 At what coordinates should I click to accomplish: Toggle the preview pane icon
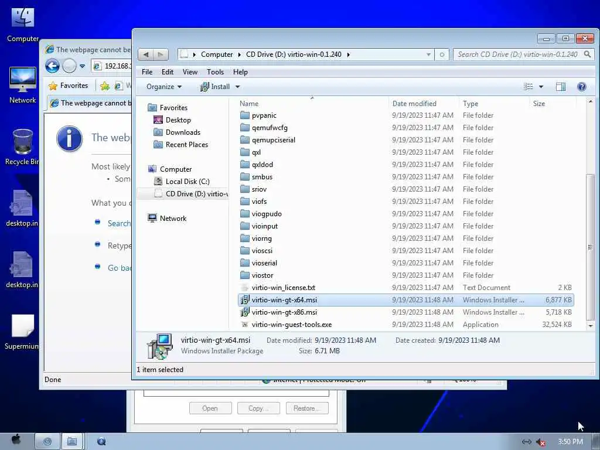[561, 87]
